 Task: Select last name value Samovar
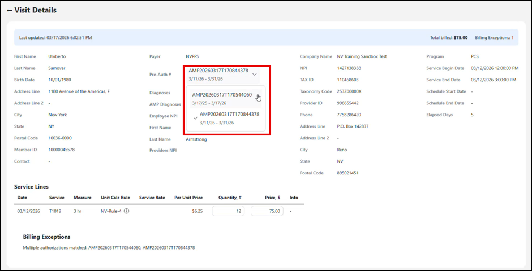coord(57,68)
